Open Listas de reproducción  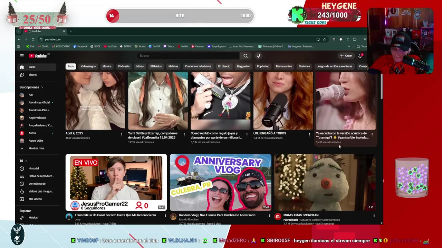pos(37,176)
